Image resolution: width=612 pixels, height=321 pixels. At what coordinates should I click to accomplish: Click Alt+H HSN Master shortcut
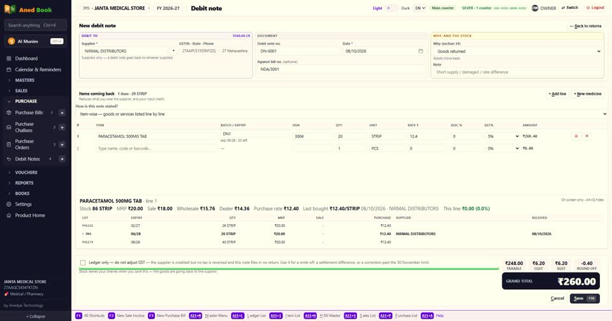coord(322,315)
